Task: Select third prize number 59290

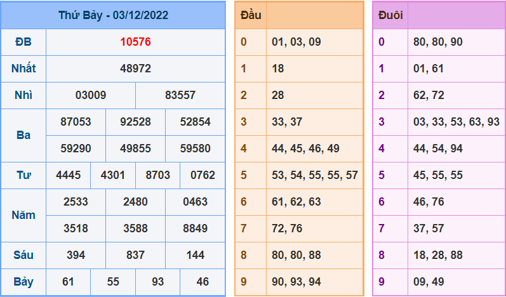Action: [76, 148]
